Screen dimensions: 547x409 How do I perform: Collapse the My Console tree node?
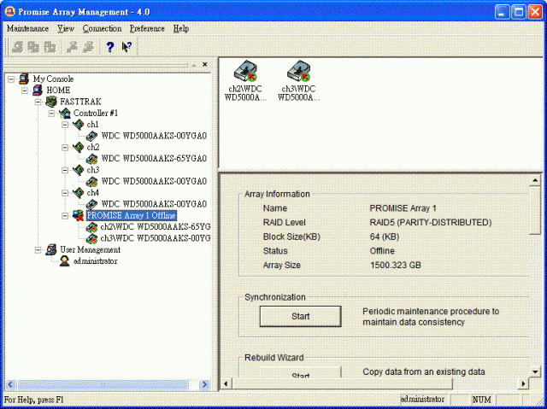click(x=11, y=79)
